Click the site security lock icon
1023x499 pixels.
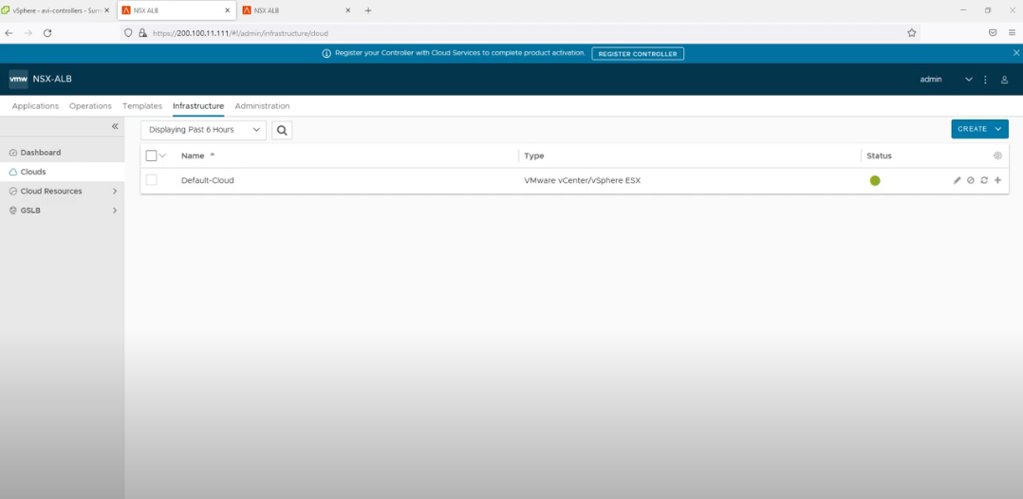tap(143, 32)
